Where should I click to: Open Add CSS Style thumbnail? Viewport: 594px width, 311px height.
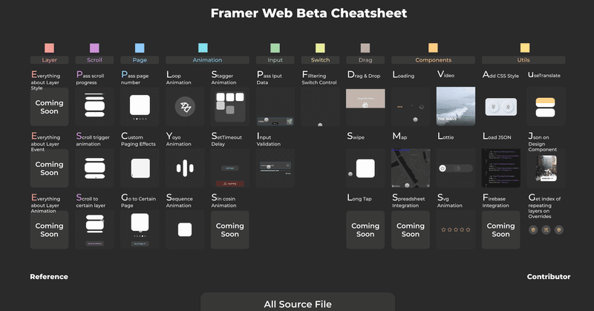pyautogui.click(x=500, y=106)
